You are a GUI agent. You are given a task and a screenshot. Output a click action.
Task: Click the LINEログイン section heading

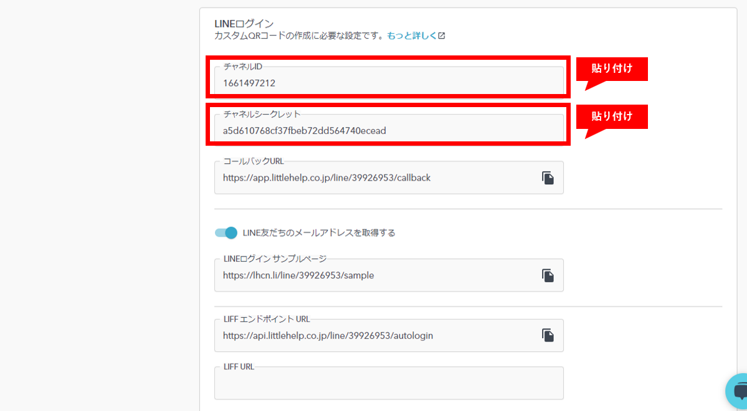pos(244,24)
